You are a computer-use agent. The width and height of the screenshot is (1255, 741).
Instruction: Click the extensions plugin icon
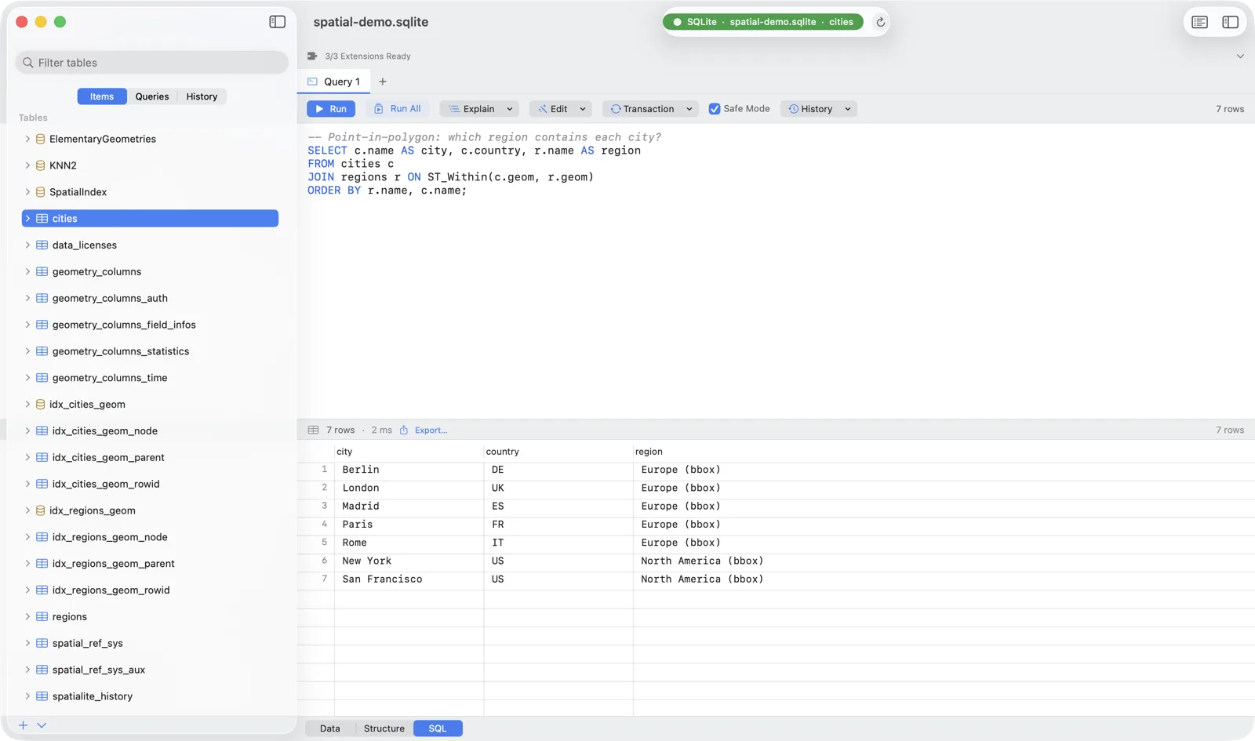pyautogui.click(x=312, y=56)
